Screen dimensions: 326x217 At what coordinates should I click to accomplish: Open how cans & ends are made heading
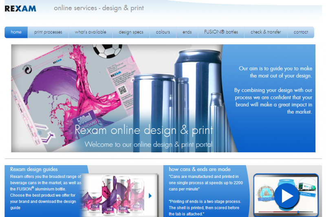[200, 169]
